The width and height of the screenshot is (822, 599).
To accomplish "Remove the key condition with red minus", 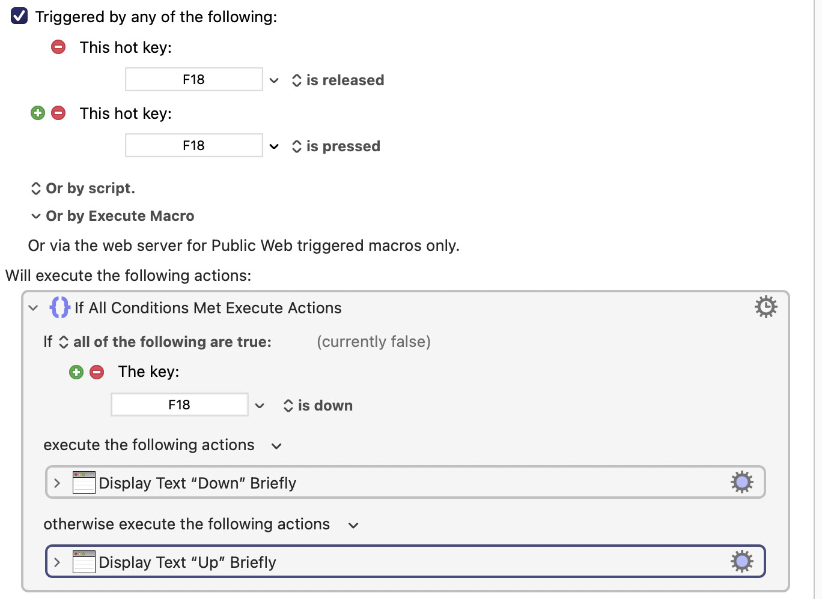I will tap(97, 372).
